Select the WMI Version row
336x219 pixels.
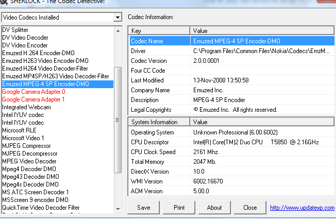pos(232,181)
